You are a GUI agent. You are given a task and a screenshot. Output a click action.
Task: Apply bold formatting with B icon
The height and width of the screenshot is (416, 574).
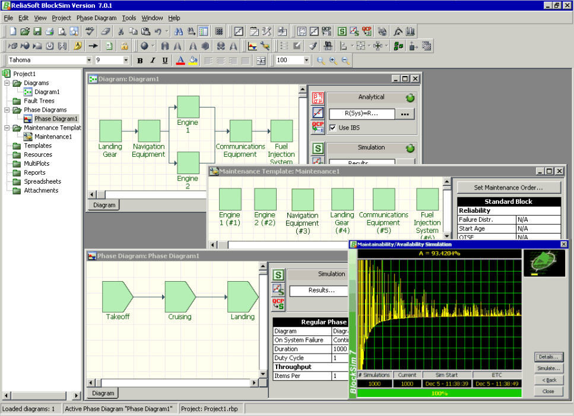(x=140, y=61)
